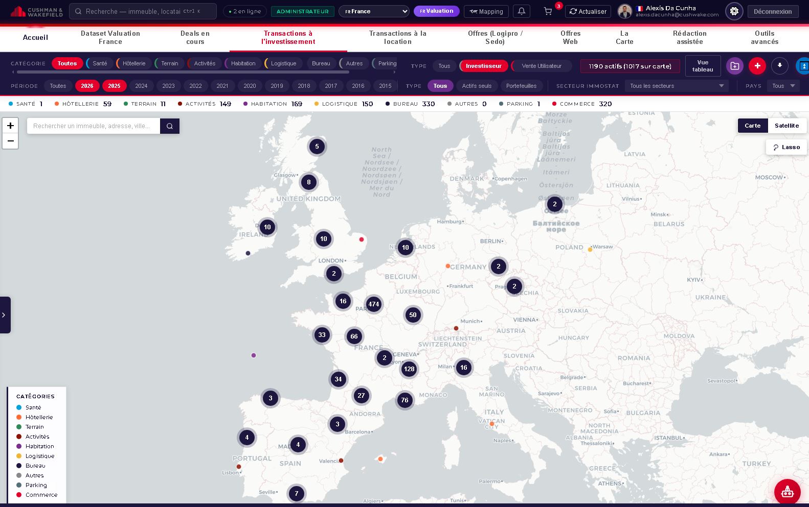Click the 66 cluster in France
The height and width of the screenshot is (507, 809).
354,336
